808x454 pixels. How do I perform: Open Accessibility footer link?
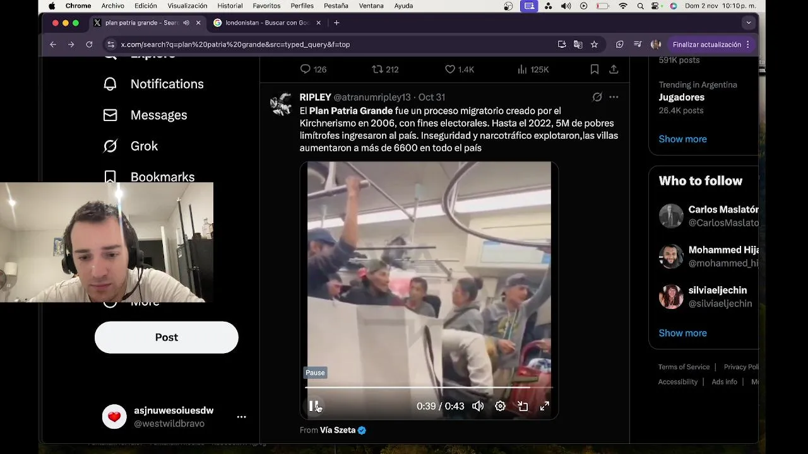pyautogui.click(x=678, y=381)
